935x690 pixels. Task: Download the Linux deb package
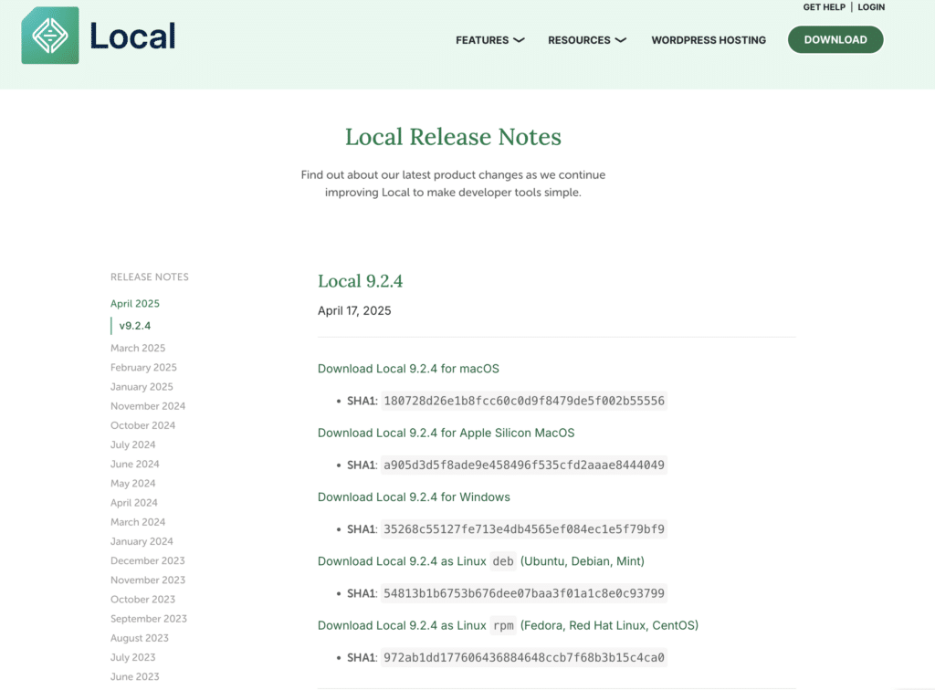[480, 561]
